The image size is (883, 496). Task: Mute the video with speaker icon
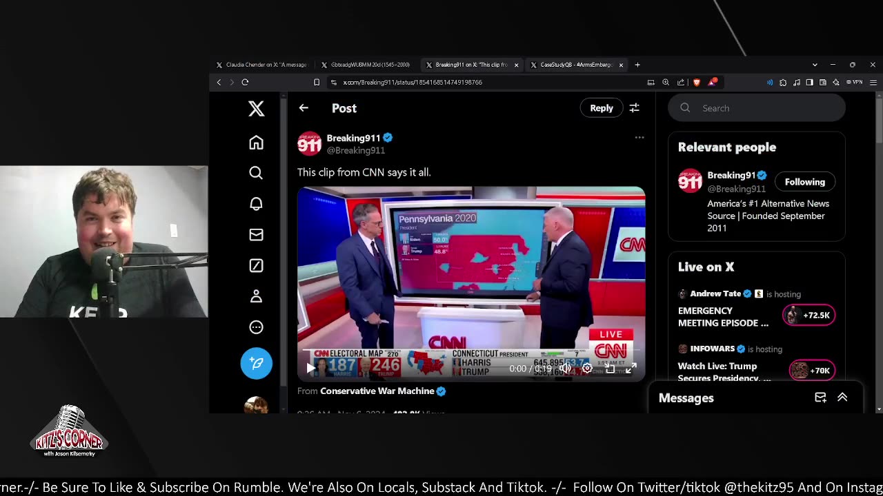pos(565,369)
